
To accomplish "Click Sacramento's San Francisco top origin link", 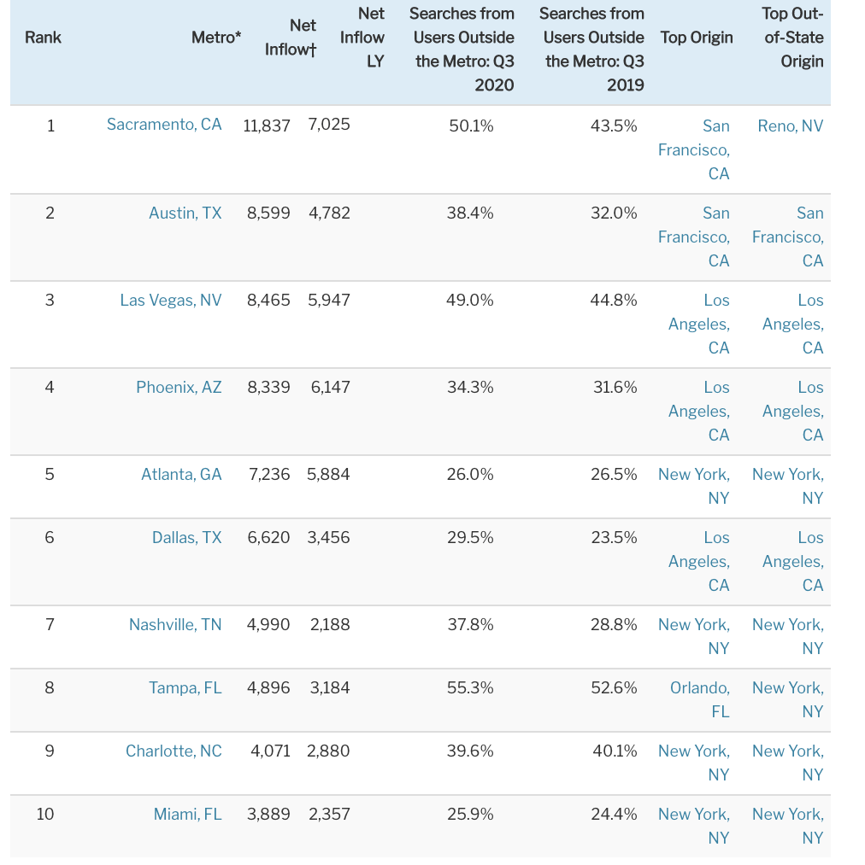I will pyautogui.click(x=694, y=149).
